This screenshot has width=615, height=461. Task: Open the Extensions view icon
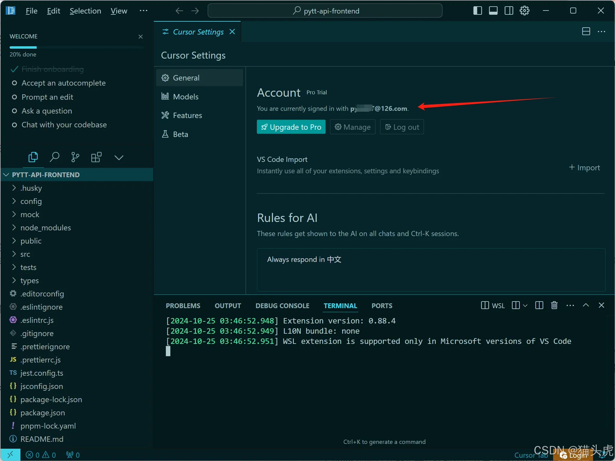click(96, 157)
